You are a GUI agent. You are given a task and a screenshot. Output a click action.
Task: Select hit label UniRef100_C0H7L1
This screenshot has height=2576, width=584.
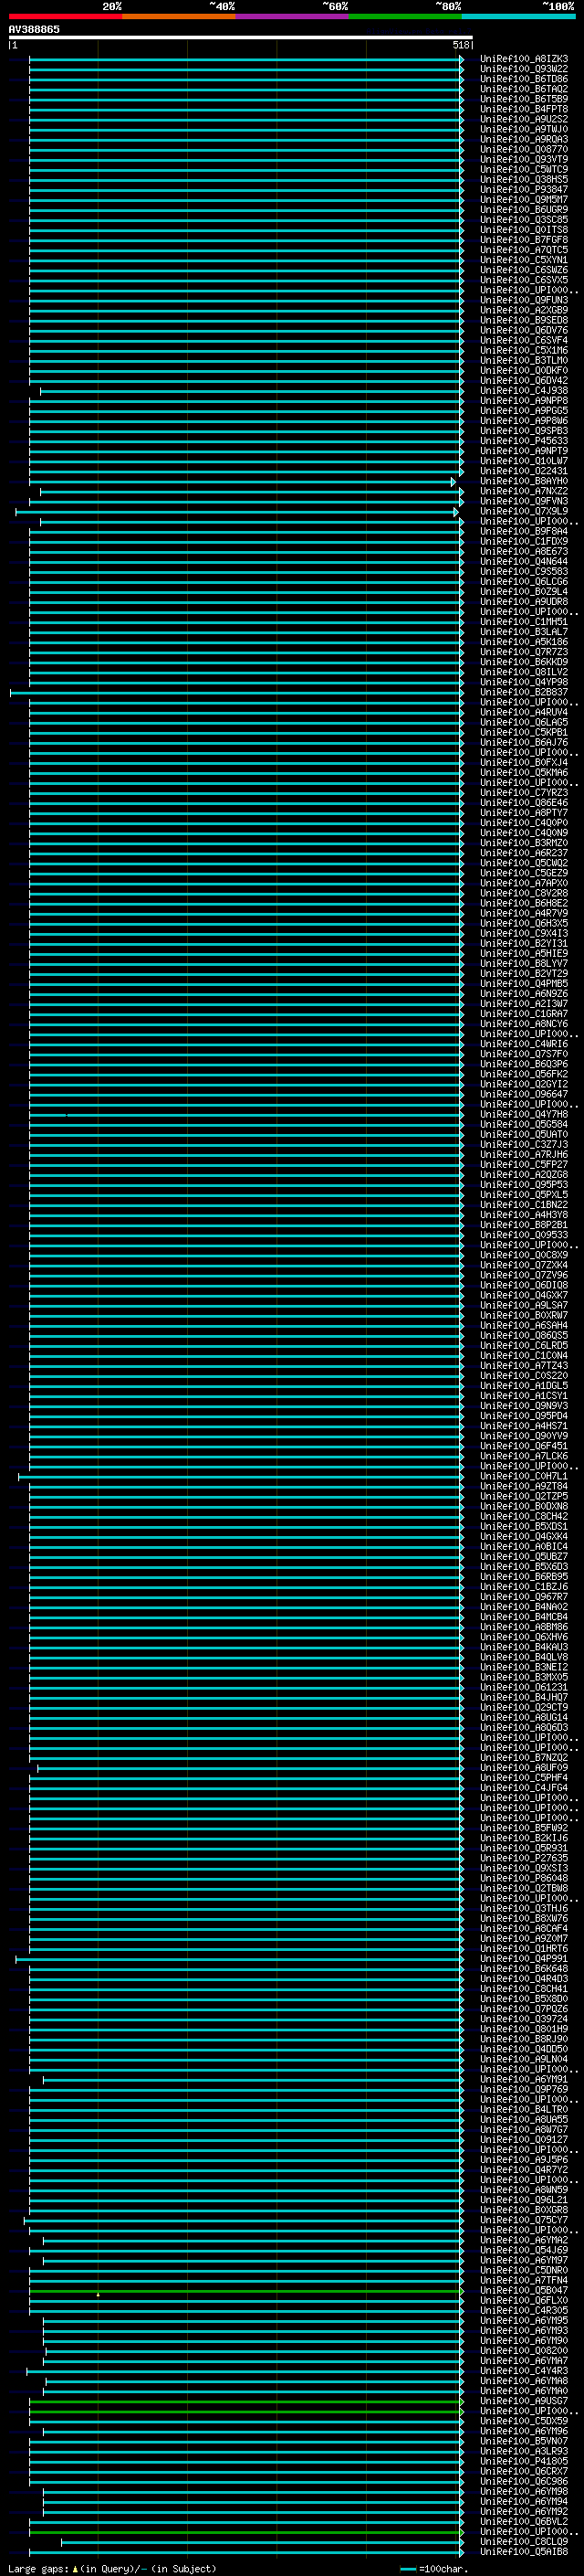pos(524,1476)
